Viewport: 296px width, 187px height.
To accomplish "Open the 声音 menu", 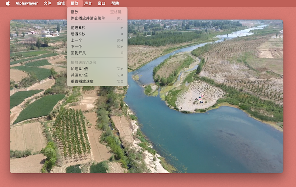I will pyautogui.click(x=88, y=3).
